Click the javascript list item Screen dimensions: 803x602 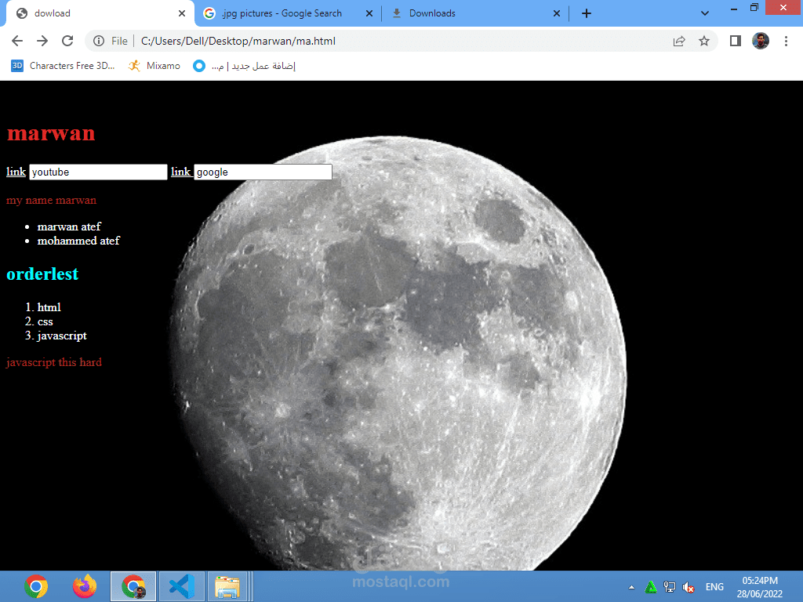pyautogui.click(x=62, y=335)
